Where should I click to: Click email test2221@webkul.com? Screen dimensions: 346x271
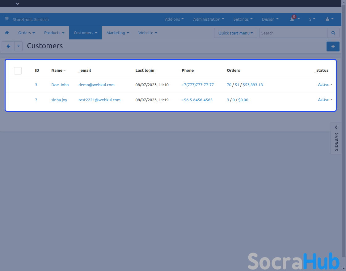point(99,100)
